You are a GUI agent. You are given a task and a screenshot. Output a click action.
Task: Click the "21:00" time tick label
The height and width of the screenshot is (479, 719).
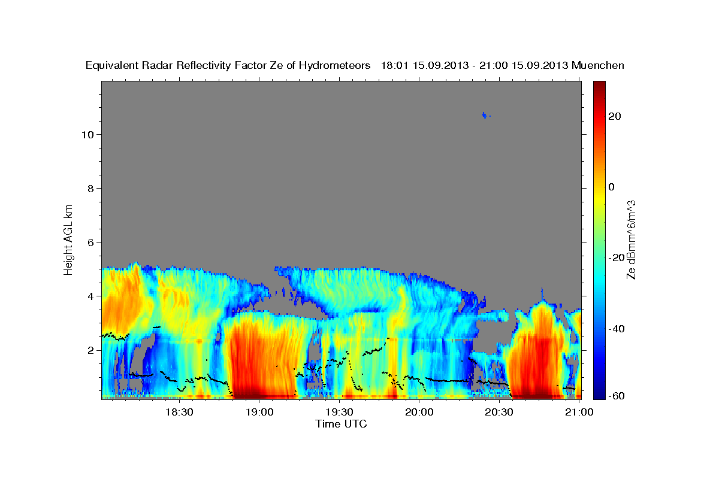pos(579,412)
